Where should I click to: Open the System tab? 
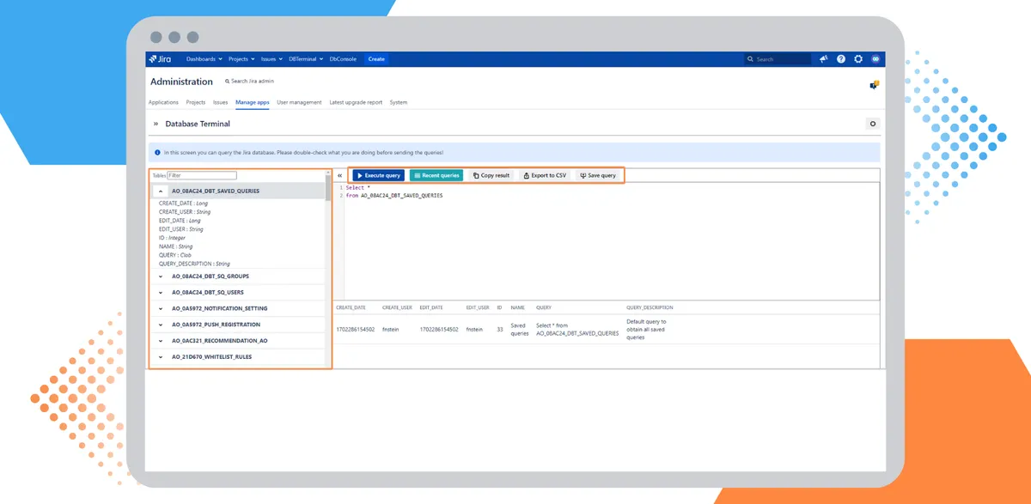click(x=399, y=102)
